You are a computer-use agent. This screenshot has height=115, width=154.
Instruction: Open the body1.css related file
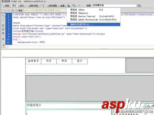(x=16, y=1)
